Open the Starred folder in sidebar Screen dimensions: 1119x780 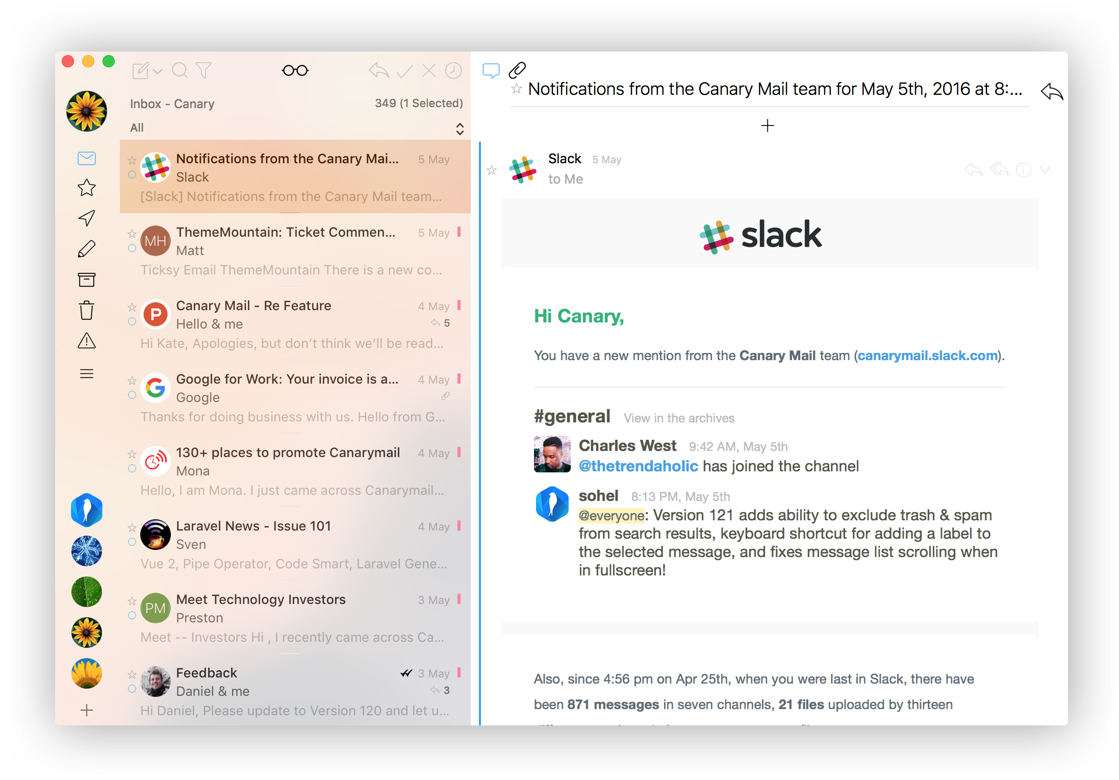87,188
